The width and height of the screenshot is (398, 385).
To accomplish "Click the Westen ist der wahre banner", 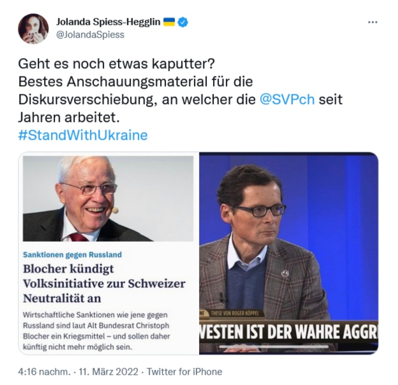I will pos(289,332).
